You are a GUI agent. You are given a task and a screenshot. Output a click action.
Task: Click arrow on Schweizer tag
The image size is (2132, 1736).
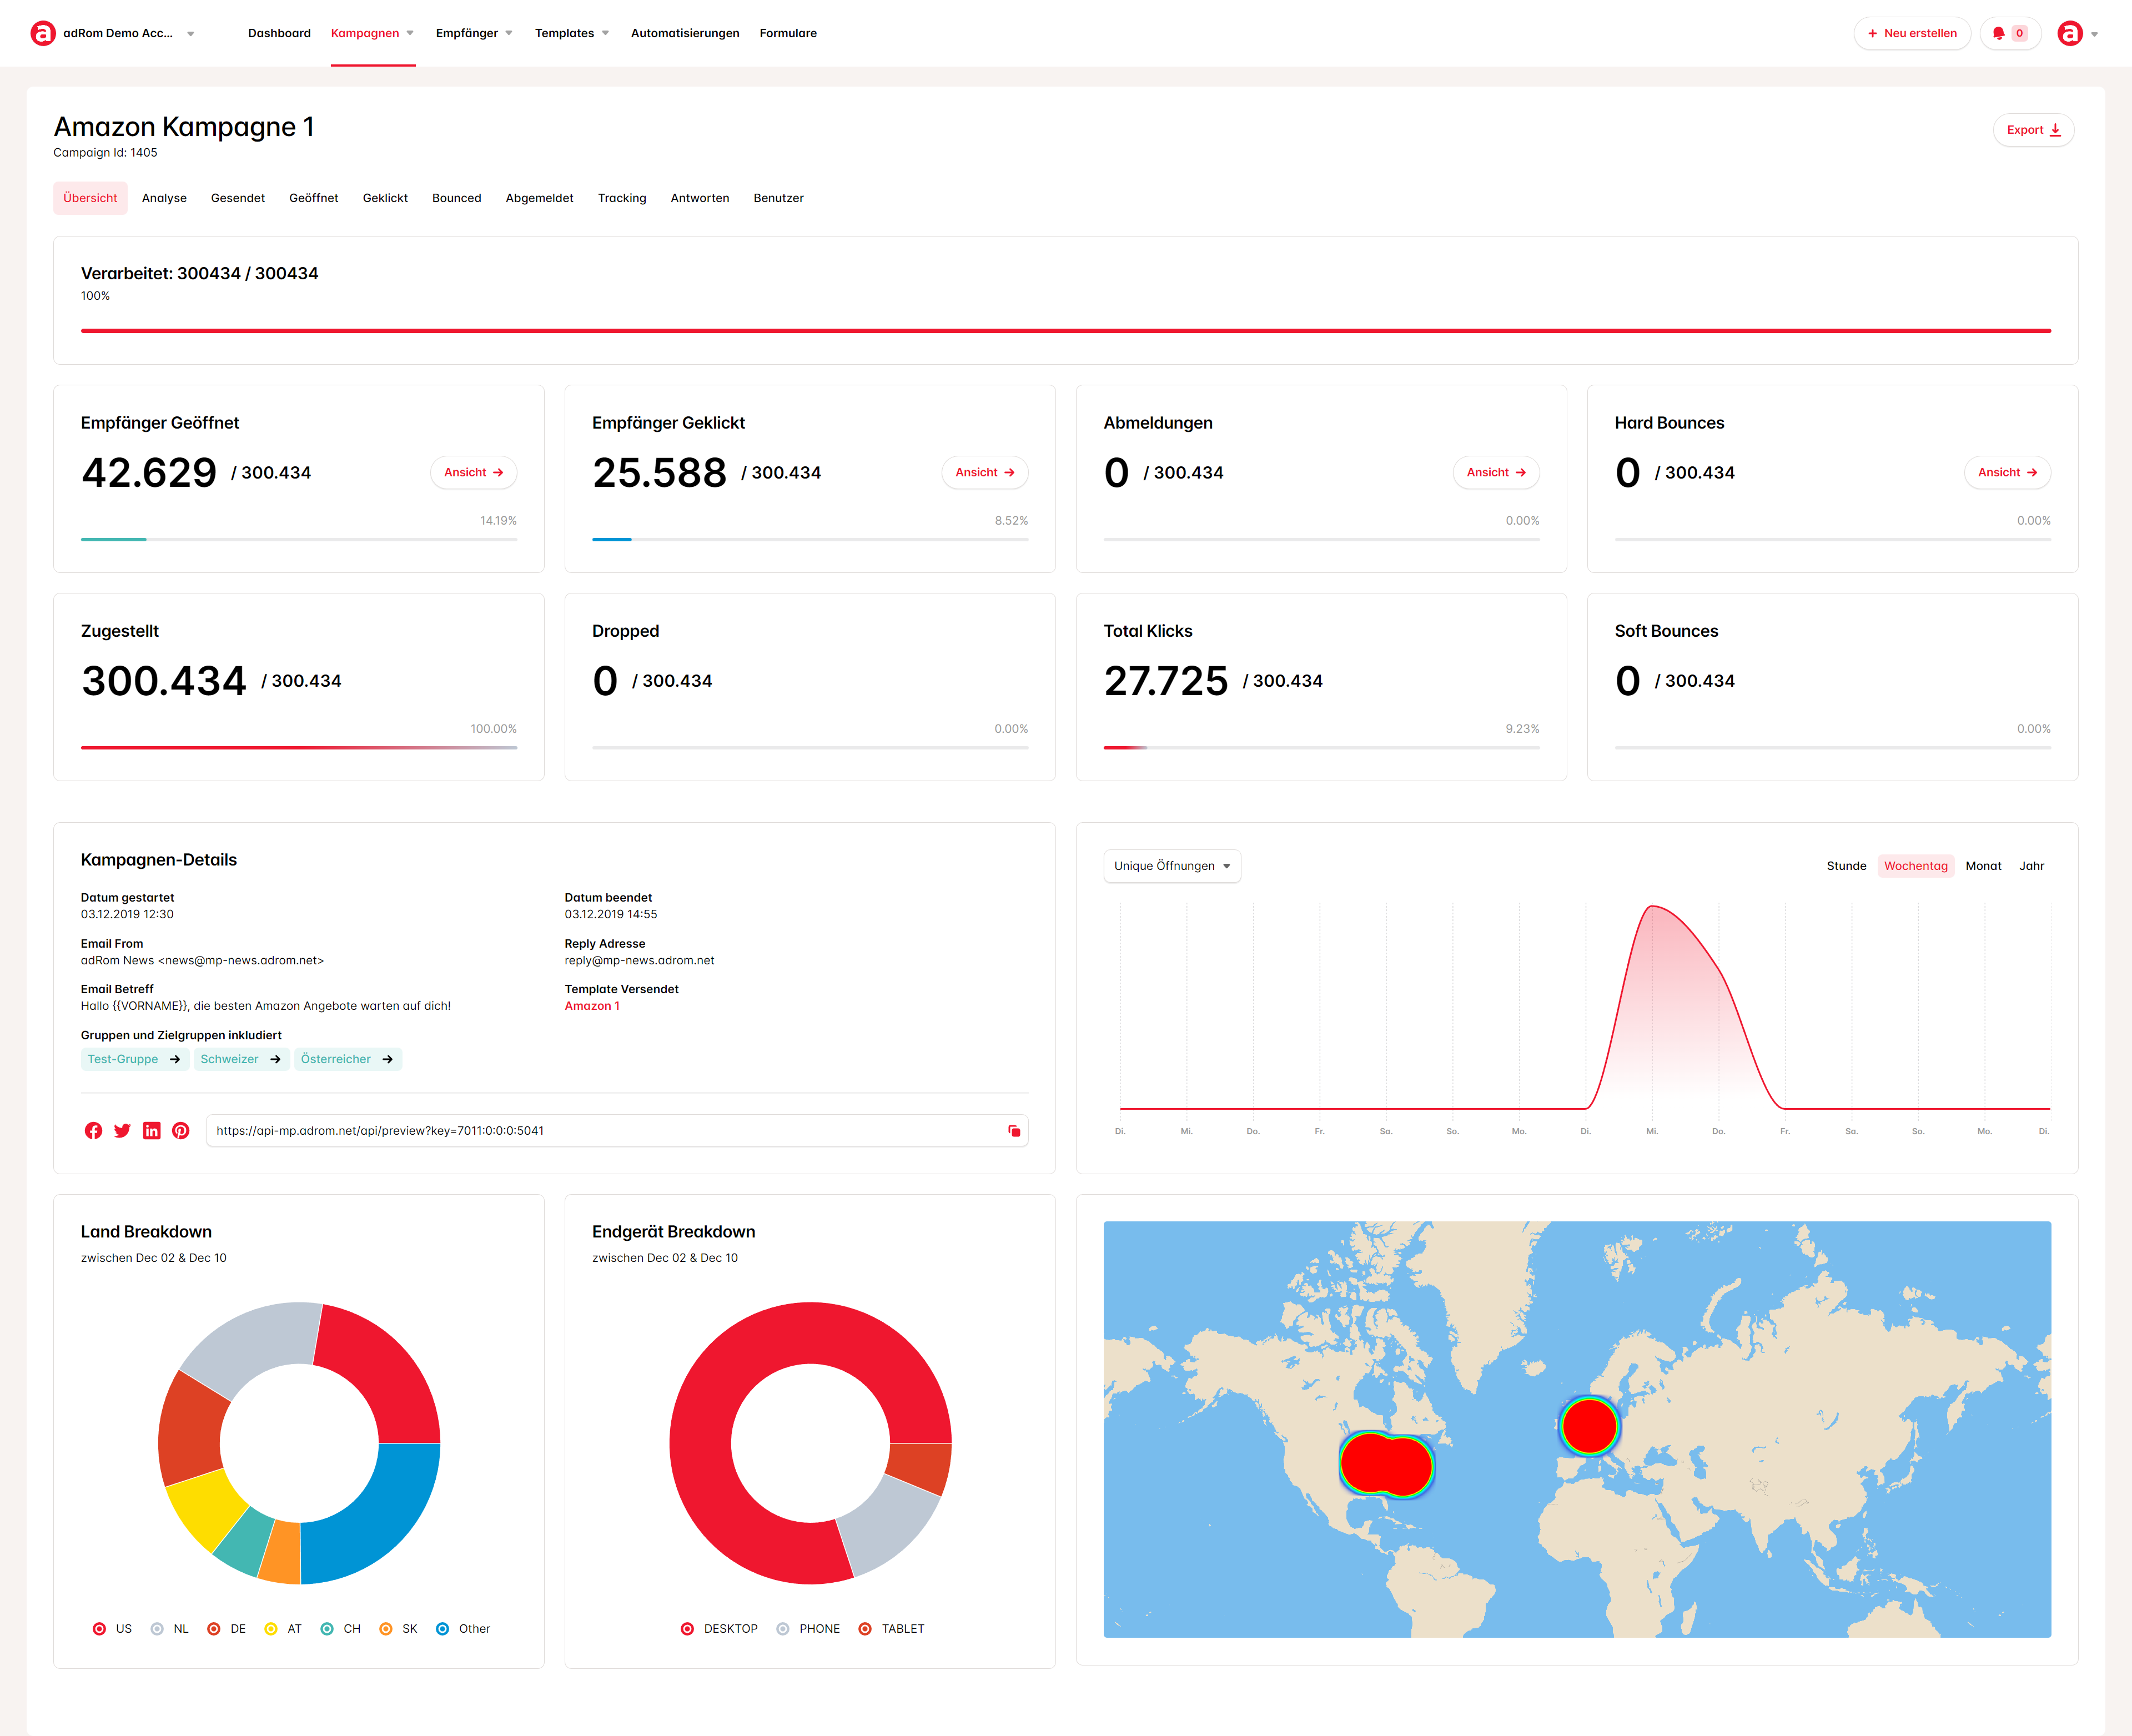pos(275,1059)
